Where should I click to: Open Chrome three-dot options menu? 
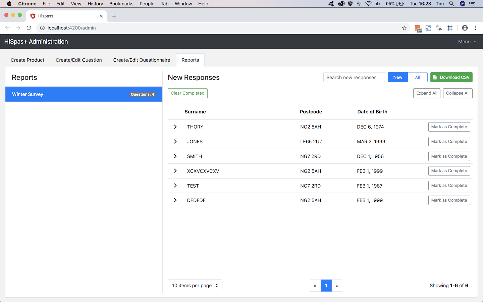(x=476, y=28)
